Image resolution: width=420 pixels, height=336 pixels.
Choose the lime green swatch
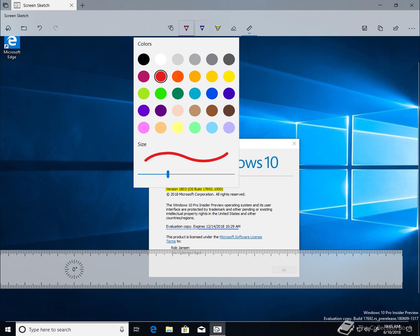(144, 94)
